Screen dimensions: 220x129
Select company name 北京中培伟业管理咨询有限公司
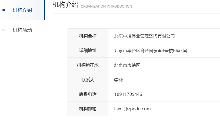click(x=144, y=36)
